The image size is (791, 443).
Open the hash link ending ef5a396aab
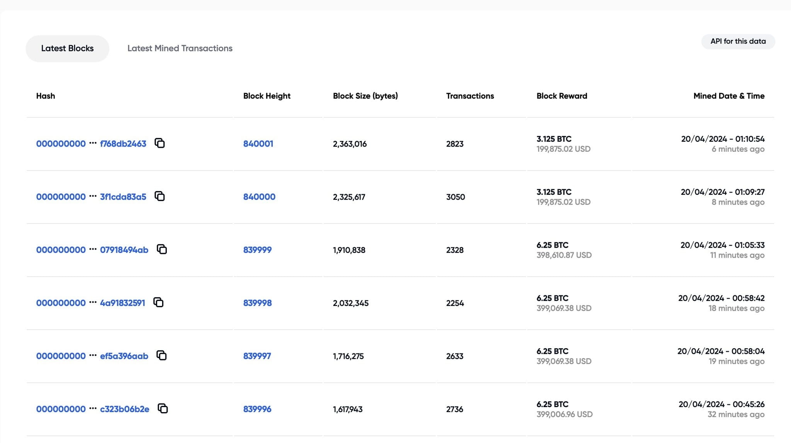pyautogui.click(x=123, y=356)
